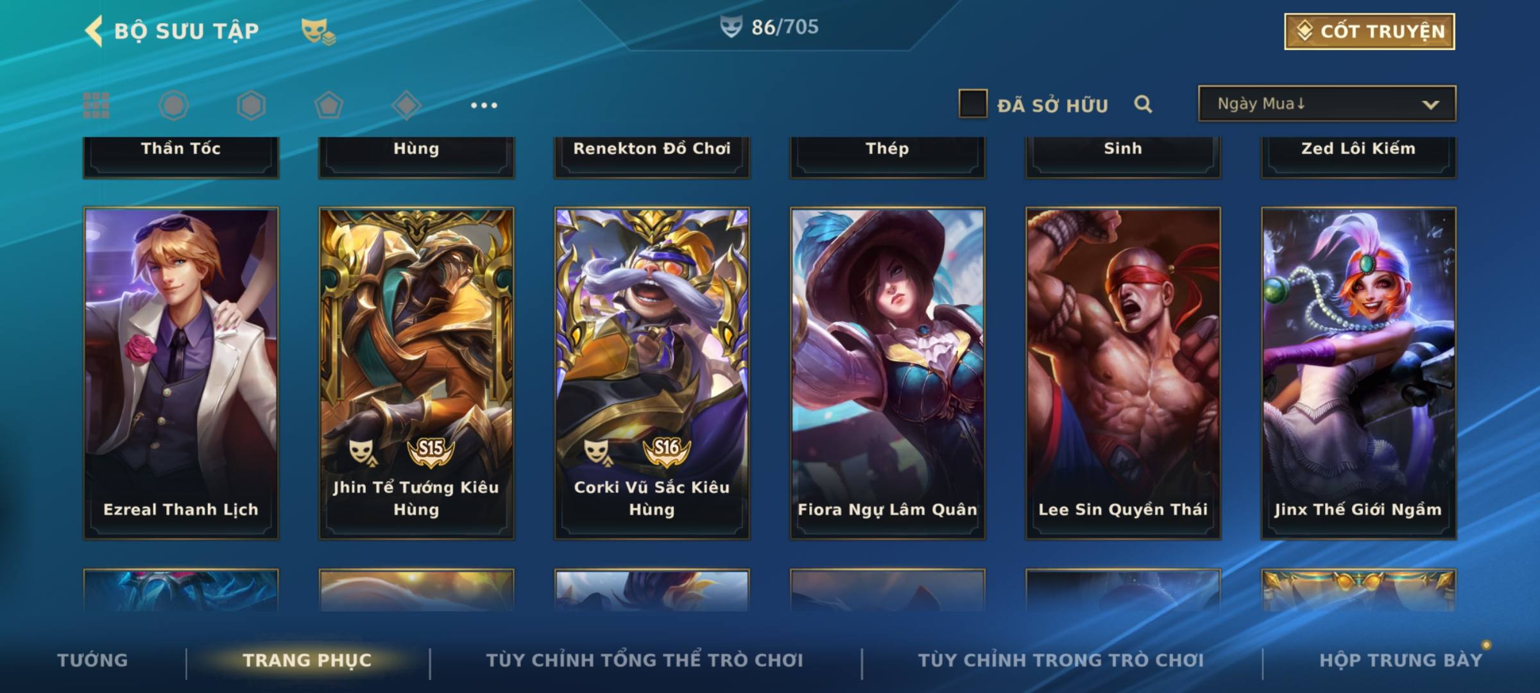The image size is (1540, 693).
Task: Open the Ezreal Thanh Lịch skin card
Action: click(x=181, y=373)
